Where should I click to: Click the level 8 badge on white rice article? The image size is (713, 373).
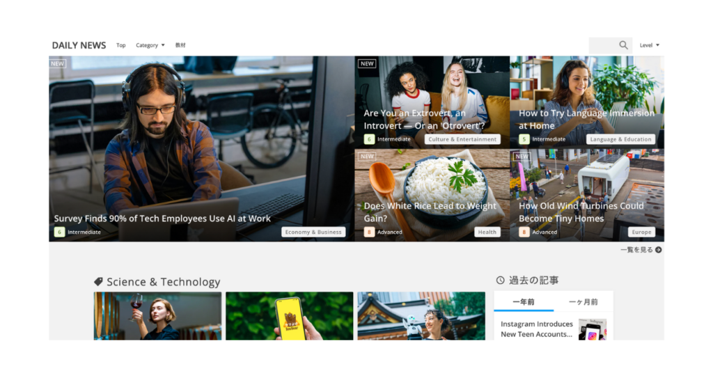[369, 232]
